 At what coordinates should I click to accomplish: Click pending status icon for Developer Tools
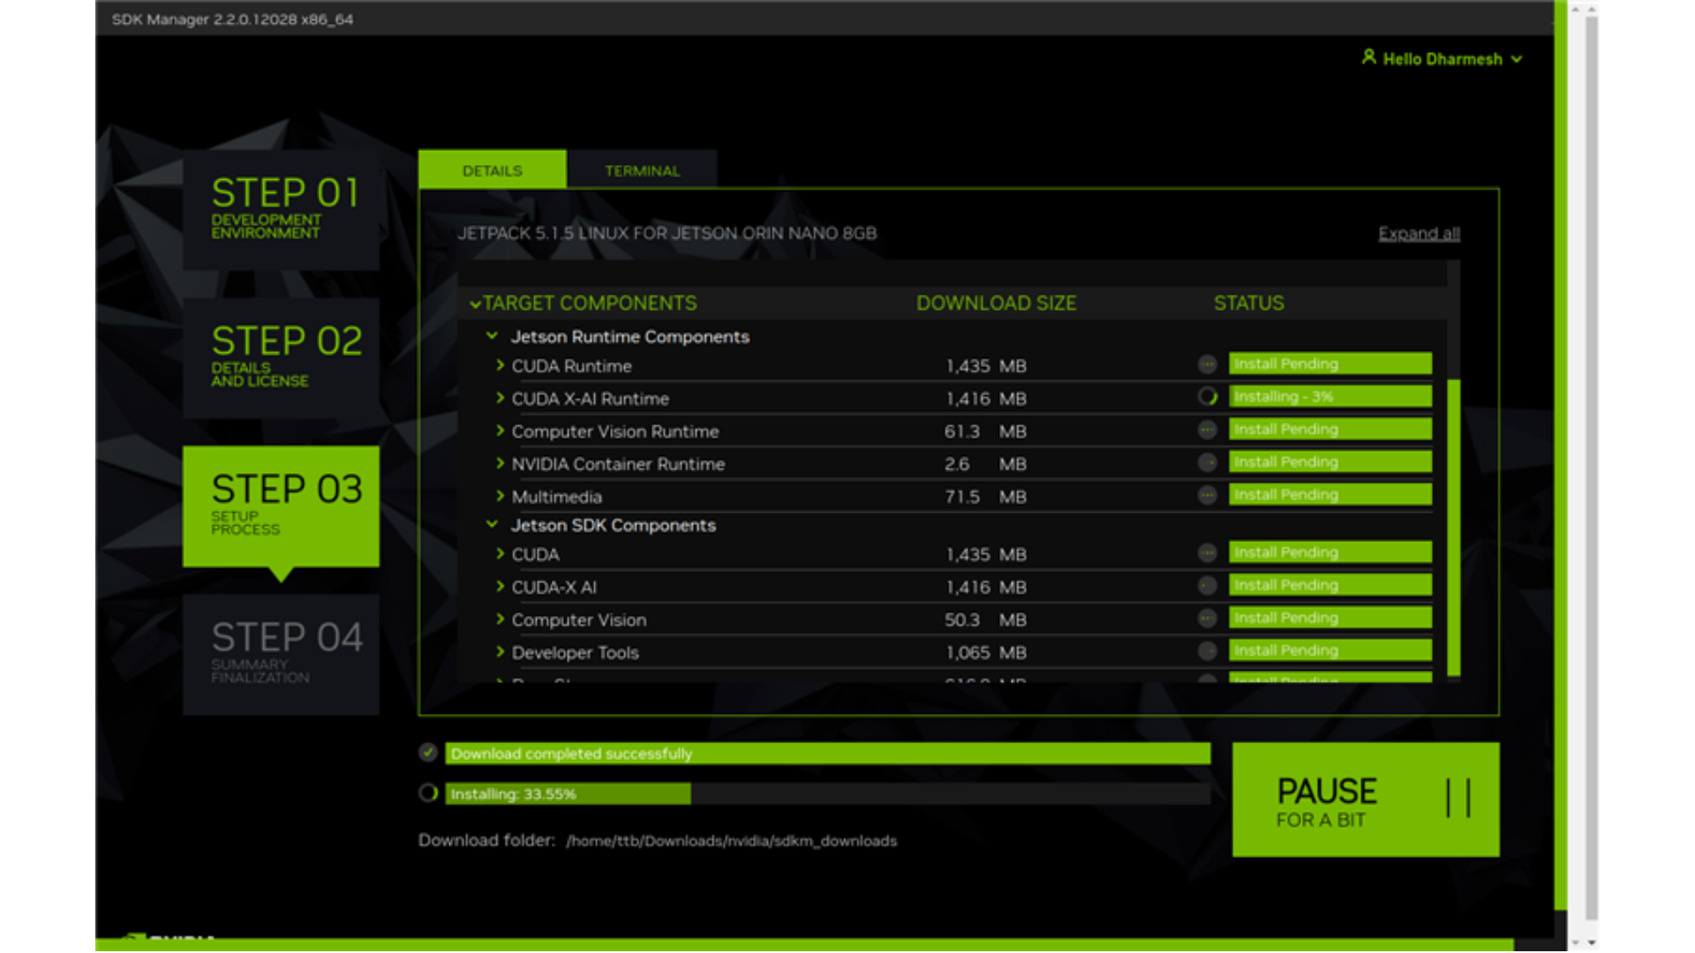pyautogui.click(x=1207, y=651)
